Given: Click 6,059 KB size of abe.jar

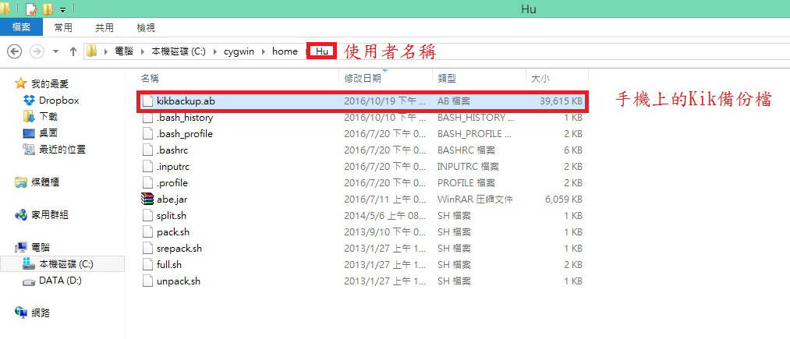Looking at the screenshot, I should [564, 200].
